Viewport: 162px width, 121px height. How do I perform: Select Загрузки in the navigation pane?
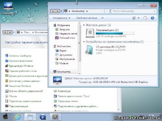pos(63,29)
